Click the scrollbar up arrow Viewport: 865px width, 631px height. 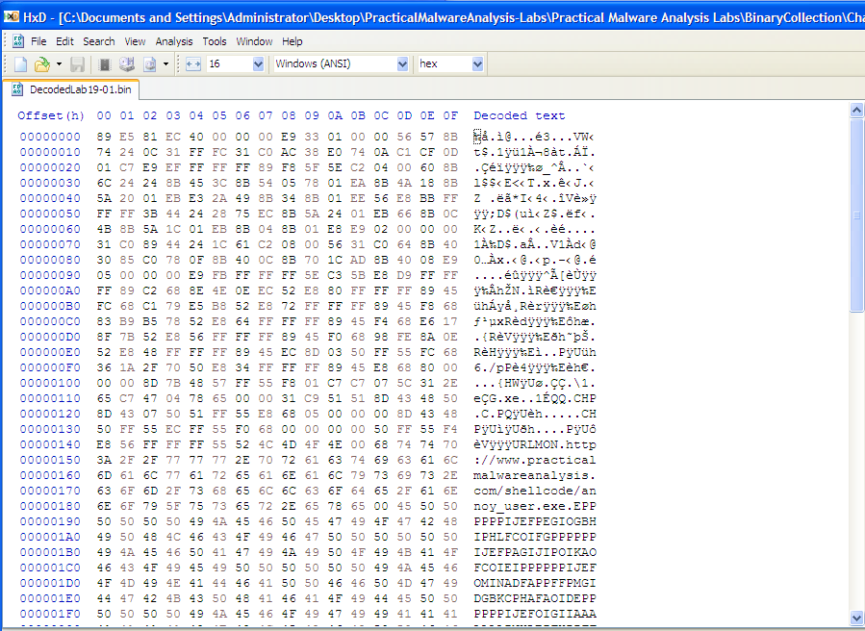pos(856,111)
